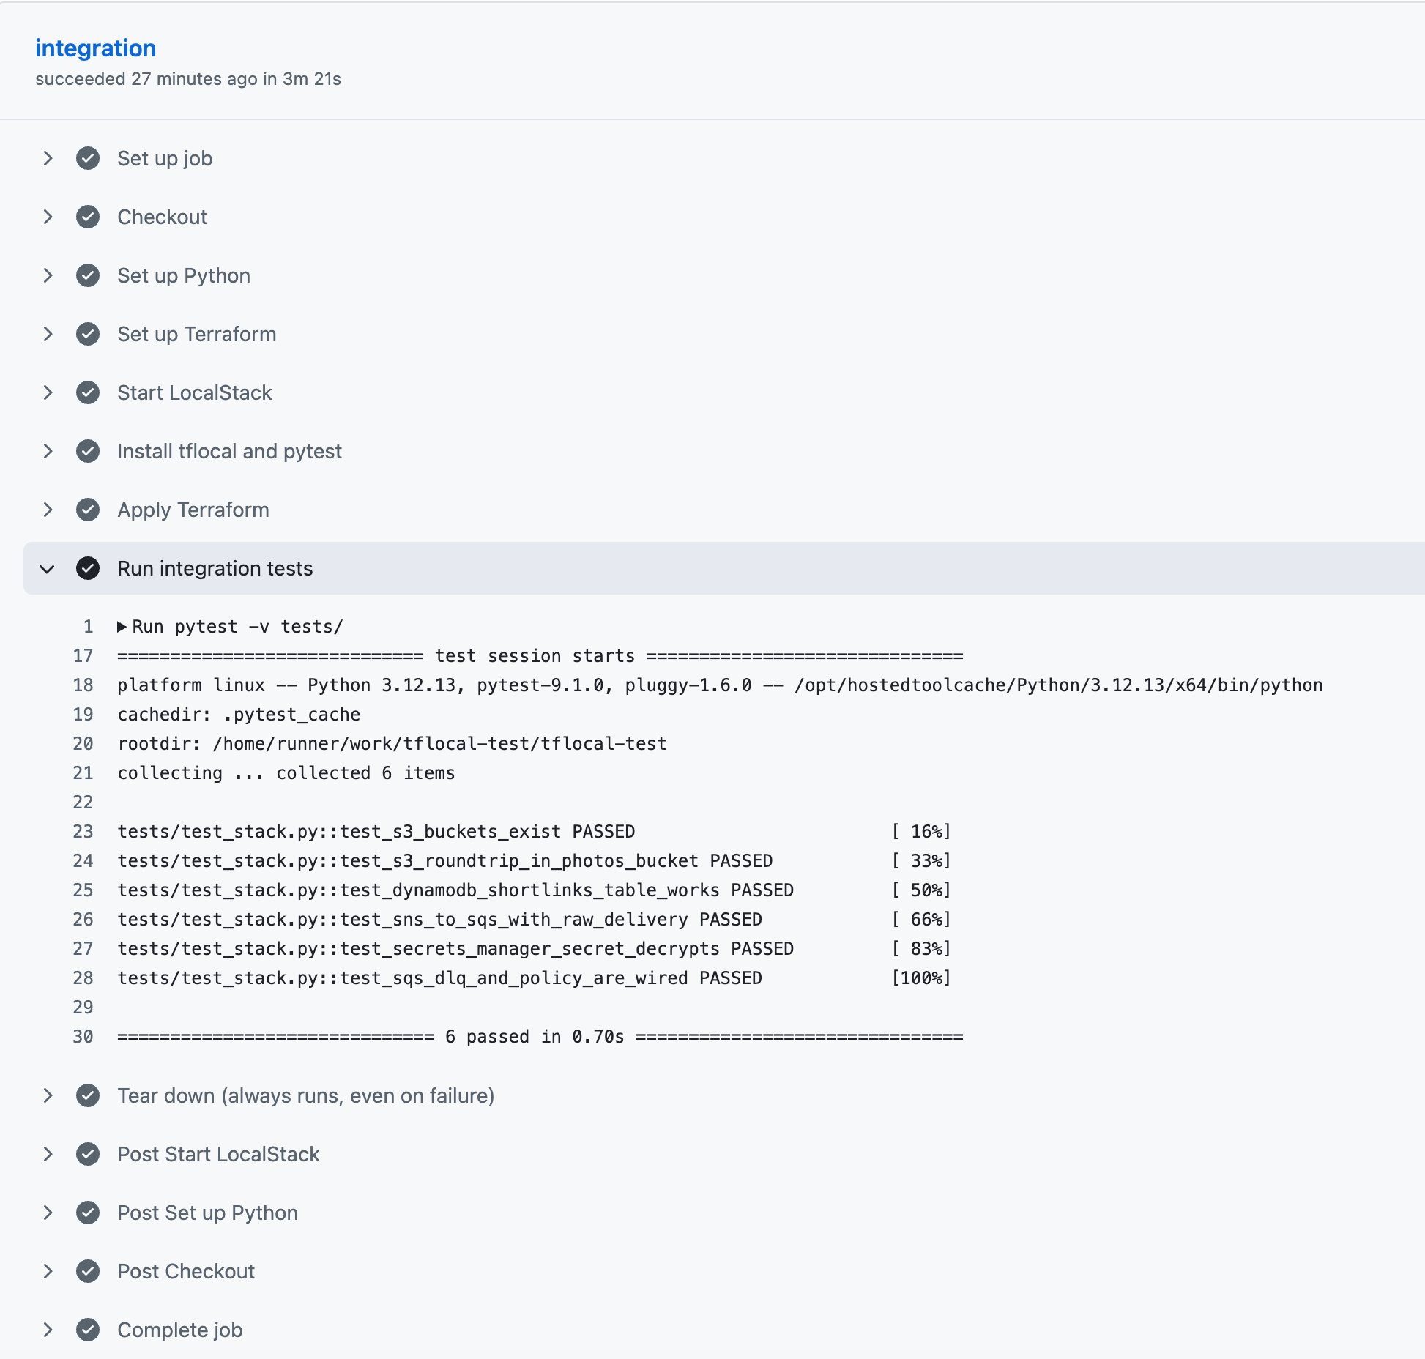1425x1359 pixels.
Task: Select log line number 26
Action: click(83, 920)
